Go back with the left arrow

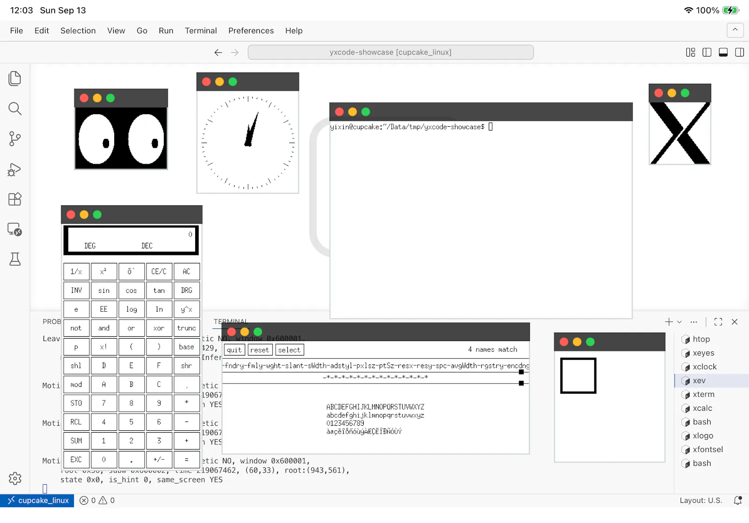point(218,52)
